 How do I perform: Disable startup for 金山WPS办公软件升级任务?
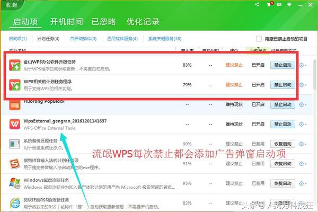point(282,65)
